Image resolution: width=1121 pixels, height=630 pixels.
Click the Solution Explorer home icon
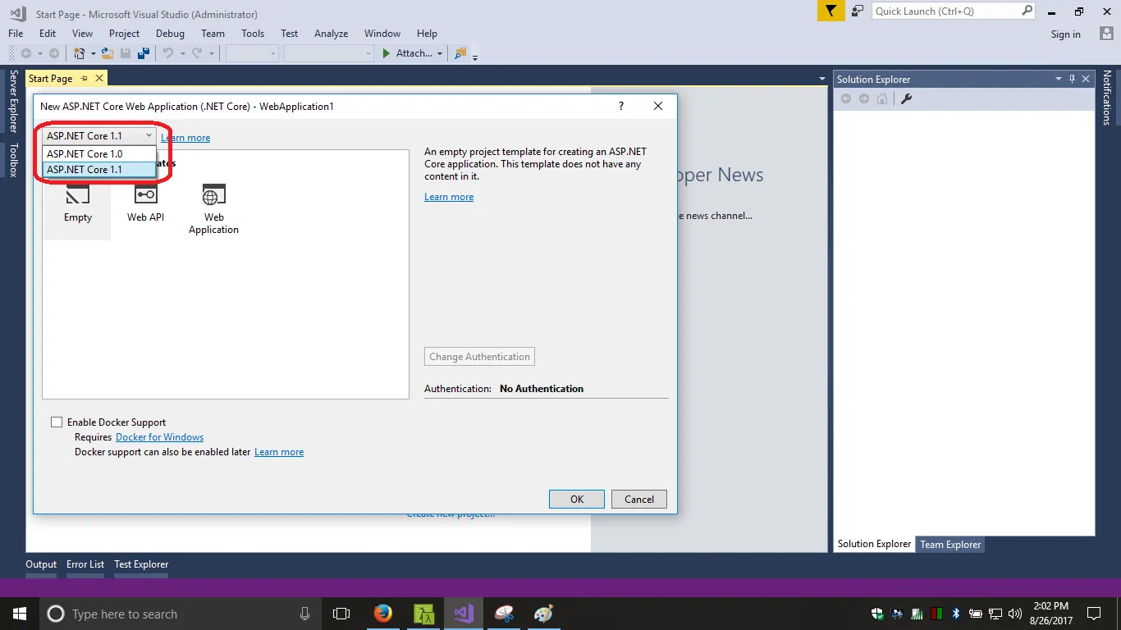tap(882, 99)
